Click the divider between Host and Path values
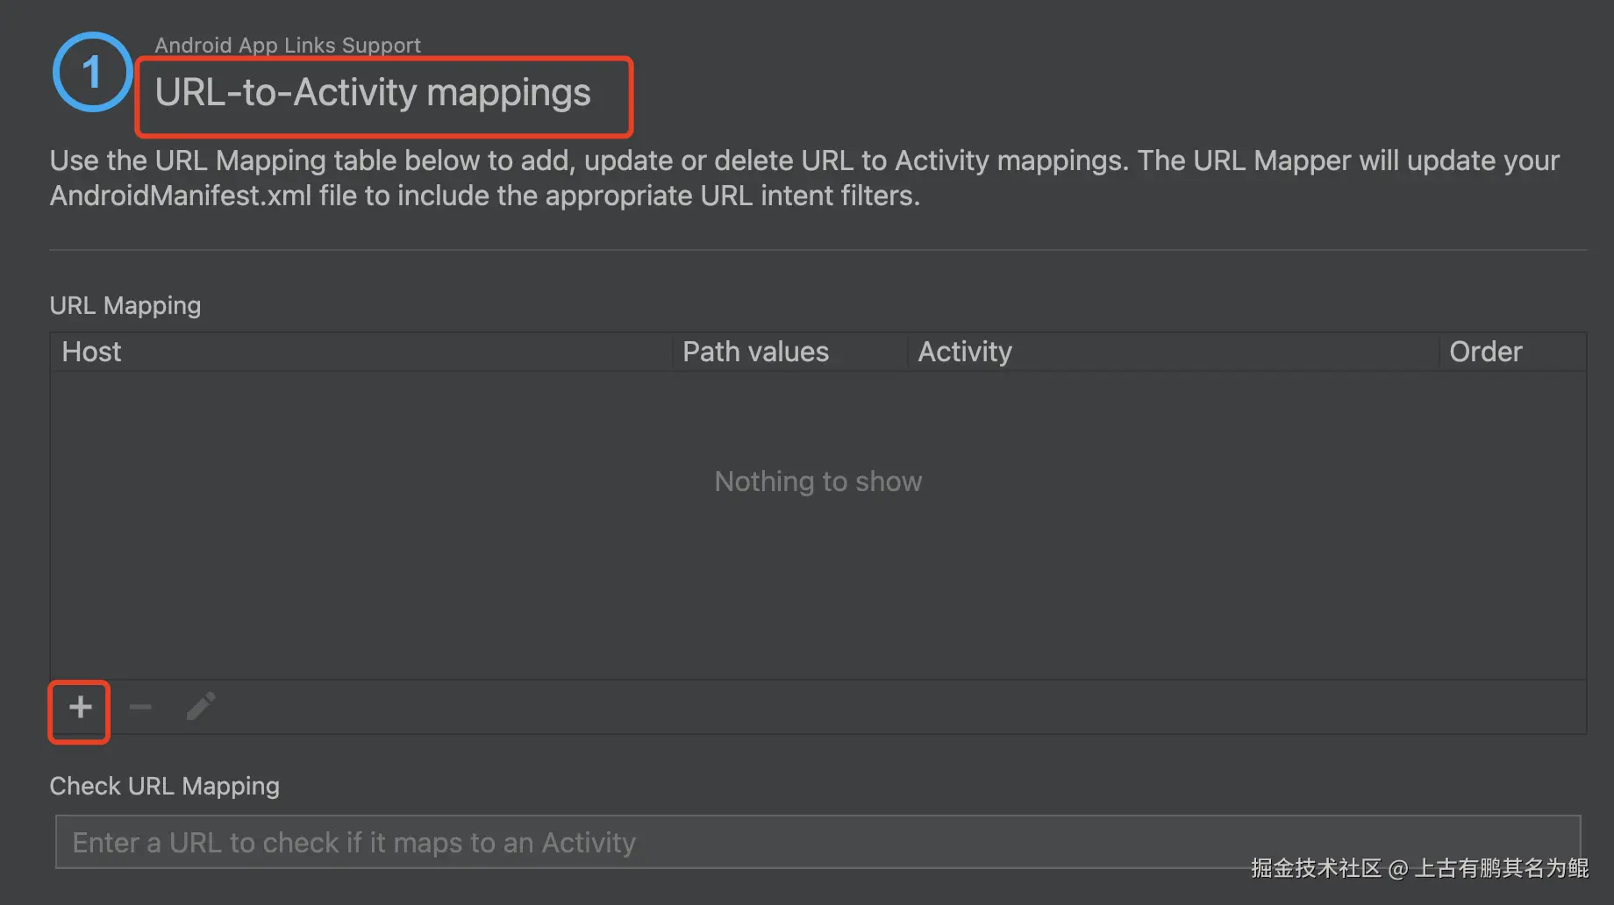This screenshot has width=1614, height=905. point(673,352)
